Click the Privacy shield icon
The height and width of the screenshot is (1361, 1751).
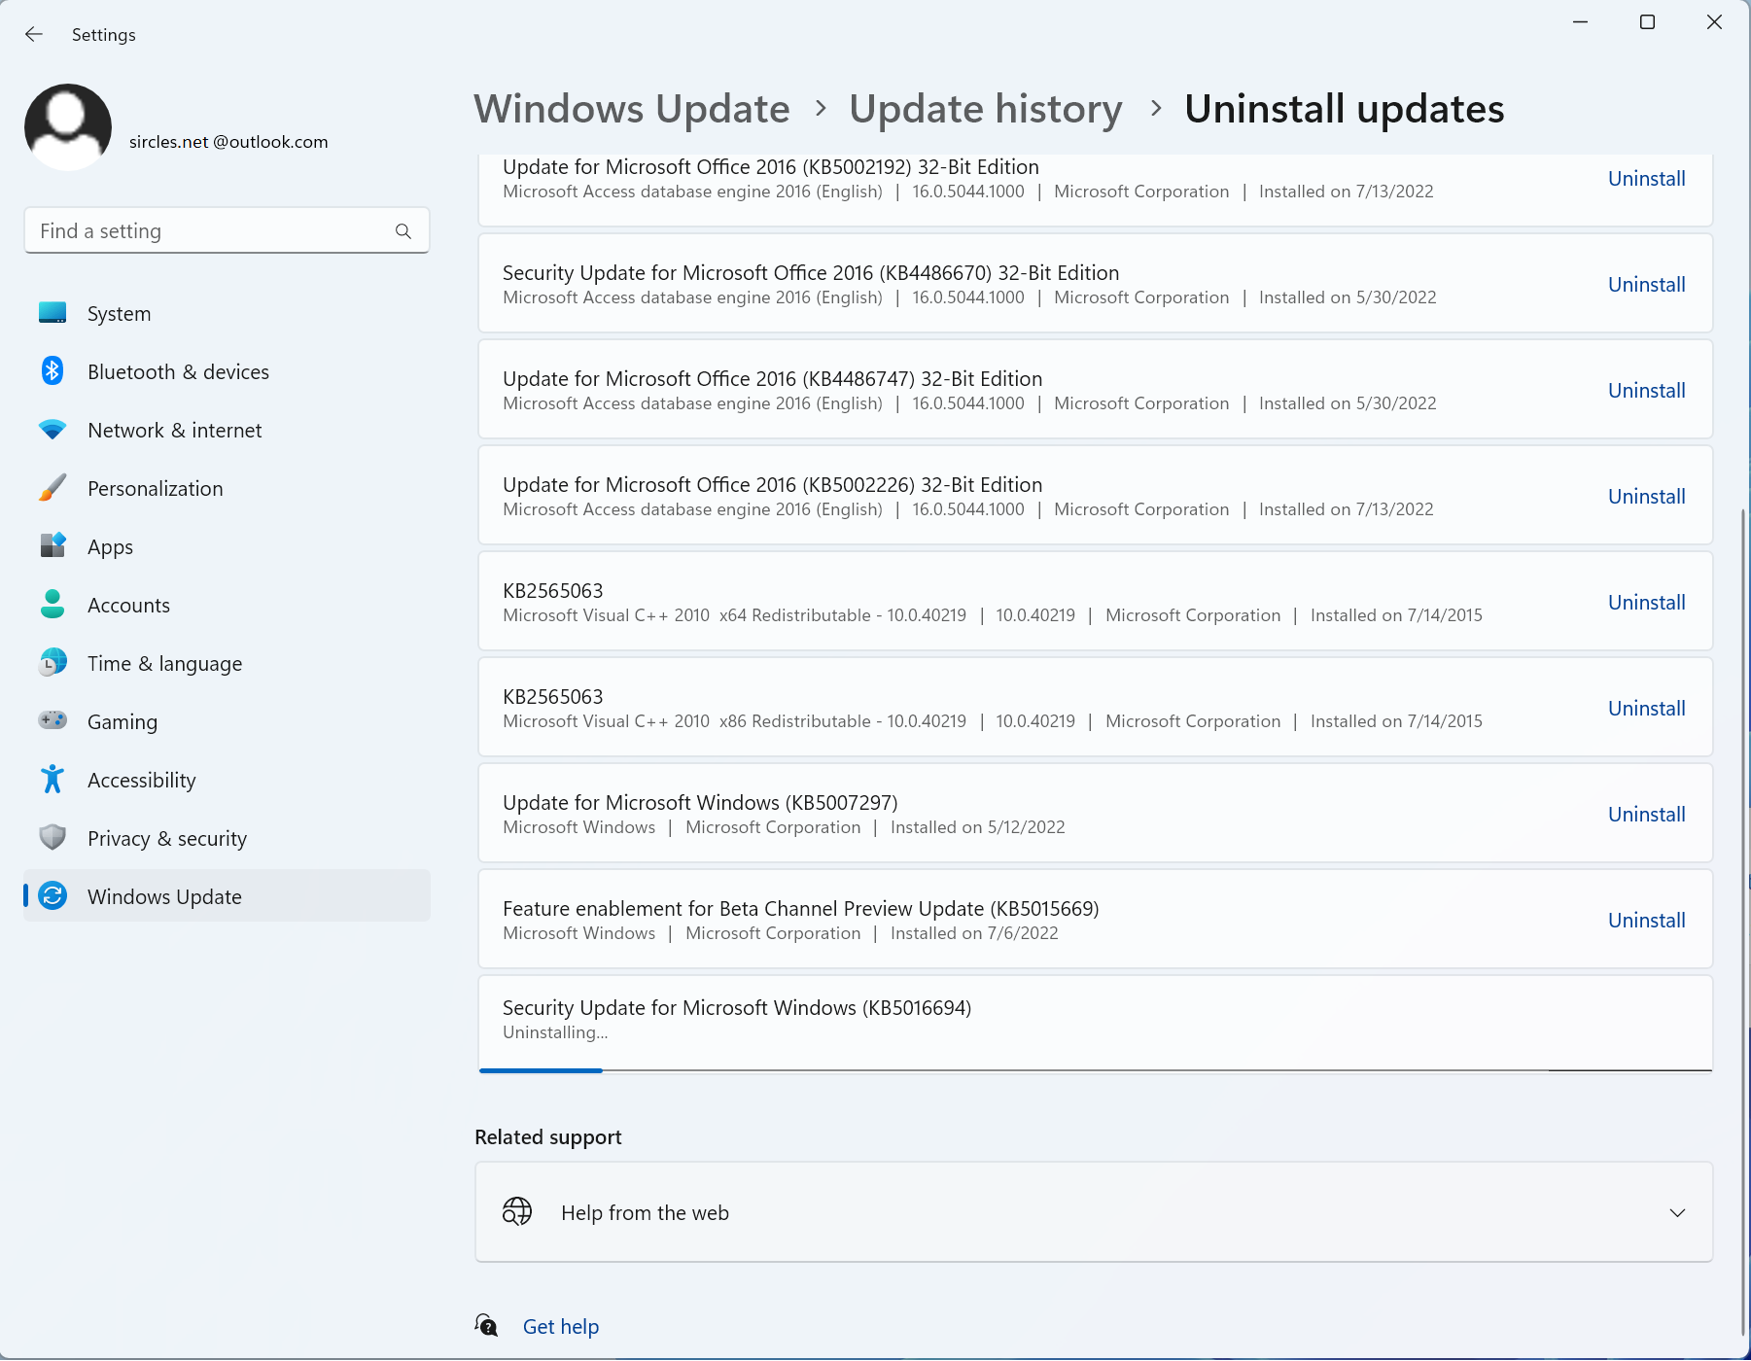tap(53, 838)
